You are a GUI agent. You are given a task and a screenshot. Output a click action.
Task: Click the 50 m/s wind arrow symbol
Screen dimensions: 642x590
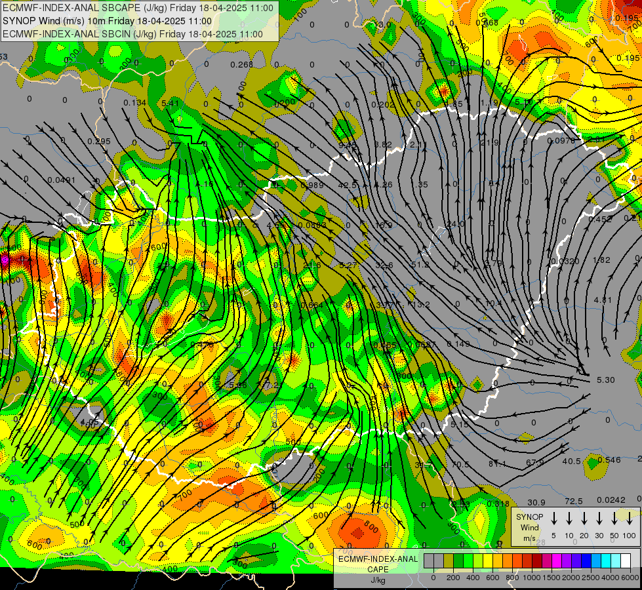pos(614,519)
